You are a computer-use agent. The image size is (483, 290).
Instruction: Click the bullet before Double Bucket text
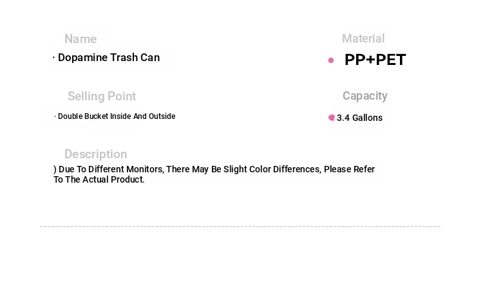pos(55,116)
